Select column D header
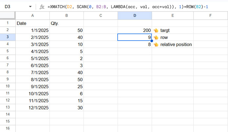Screen dimensions: 228x132 click(x=135, y=15)
